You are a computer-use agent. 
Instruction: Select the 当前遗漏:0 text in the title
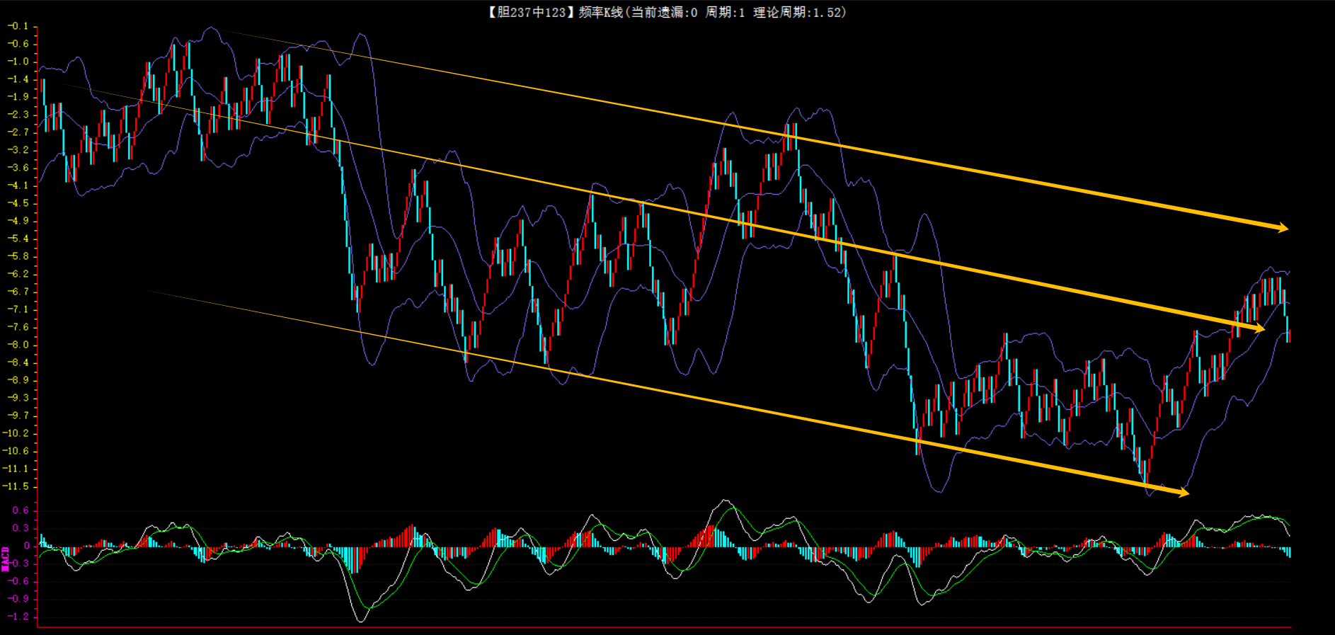[x=664, y=12]
